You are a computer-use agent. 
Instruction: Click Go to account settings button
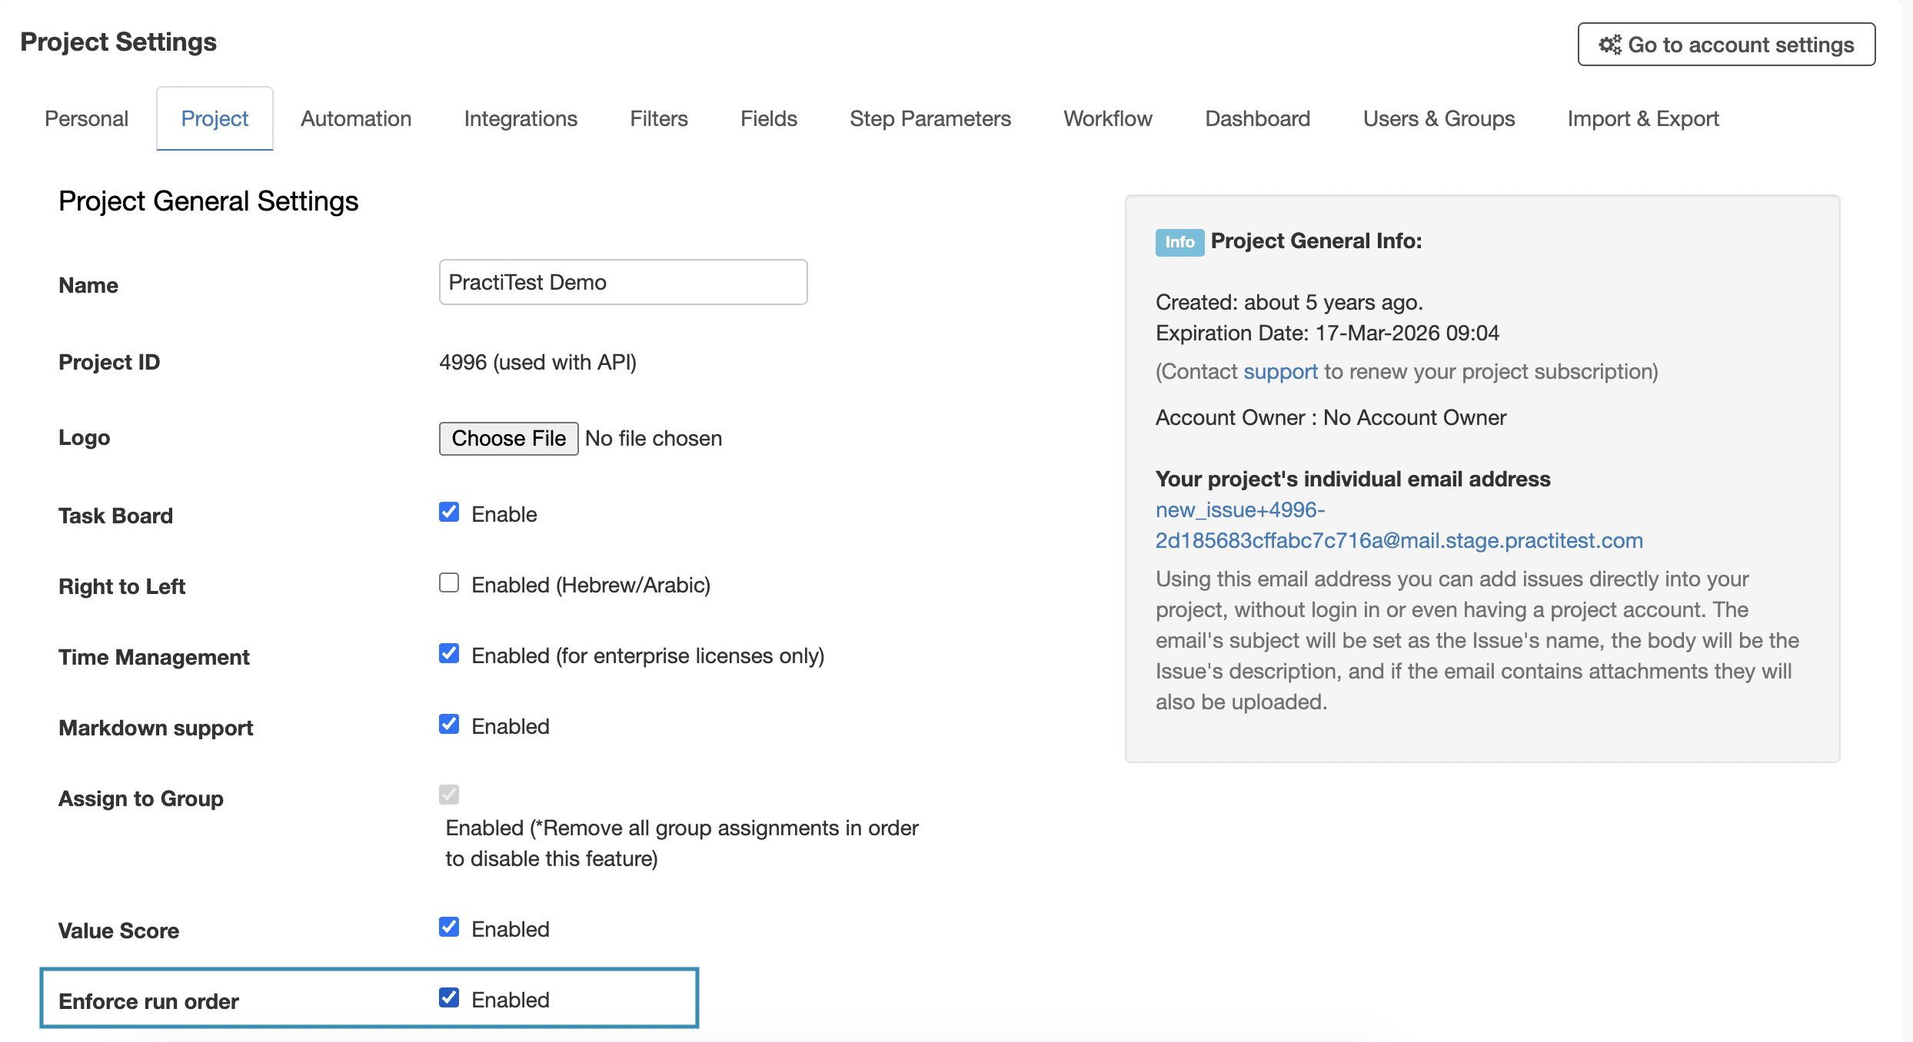[1726, 45]
